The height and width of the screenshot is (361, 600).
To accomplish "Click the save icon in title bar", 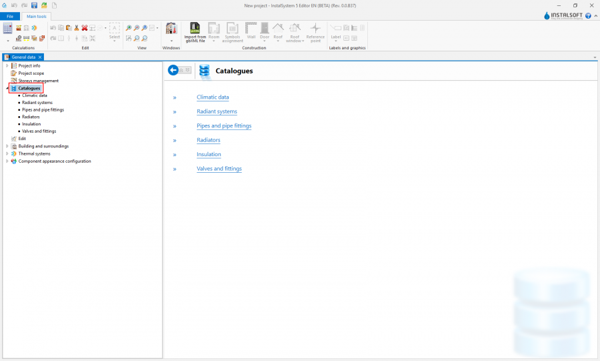I will pyautogui.click(x=34, y=5).
